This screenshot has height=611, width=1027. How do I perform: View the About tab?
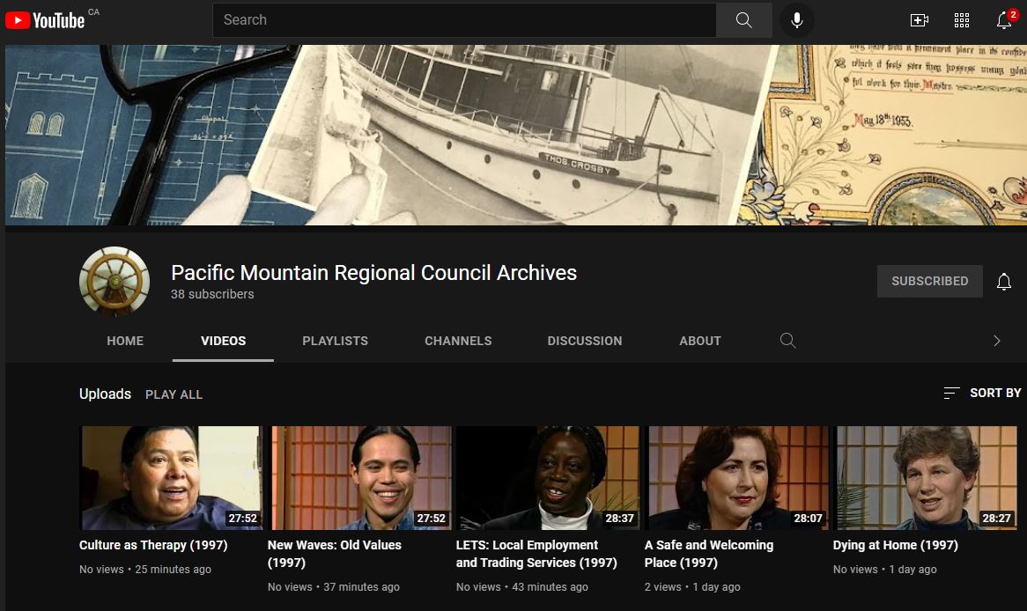pyautogui.click(x=700, y=342)
